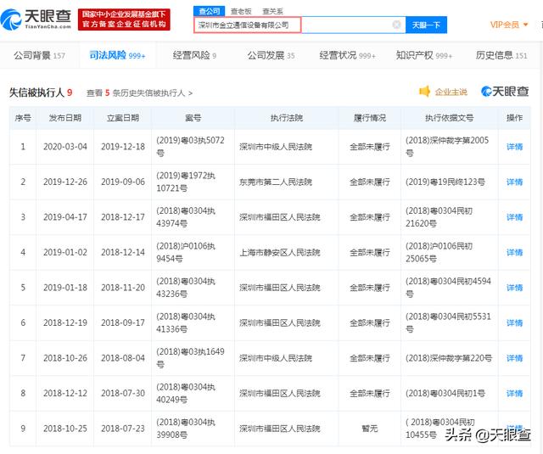
Task: Click the 执行依据文号 column header
Action: point(450,118)
